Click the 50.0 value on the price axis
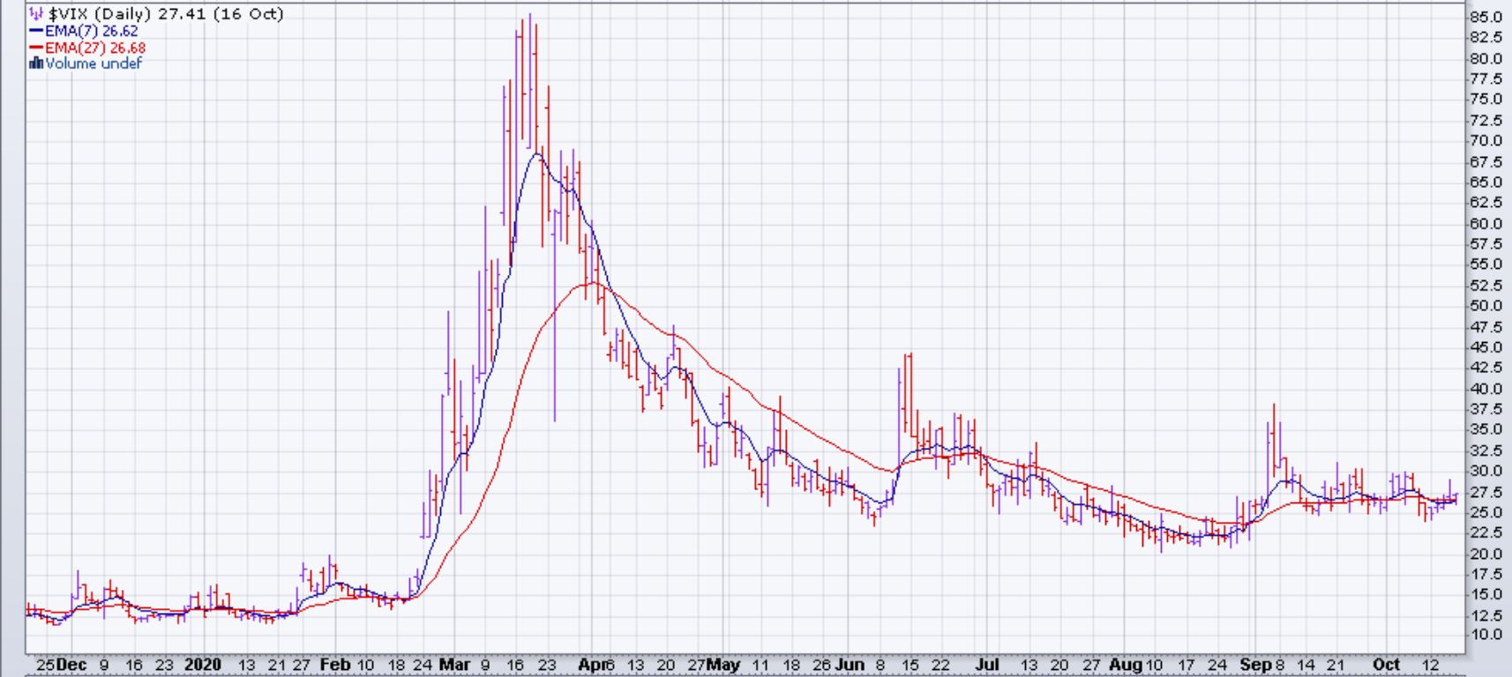 pyautogui.click(x=1486, y=306)
